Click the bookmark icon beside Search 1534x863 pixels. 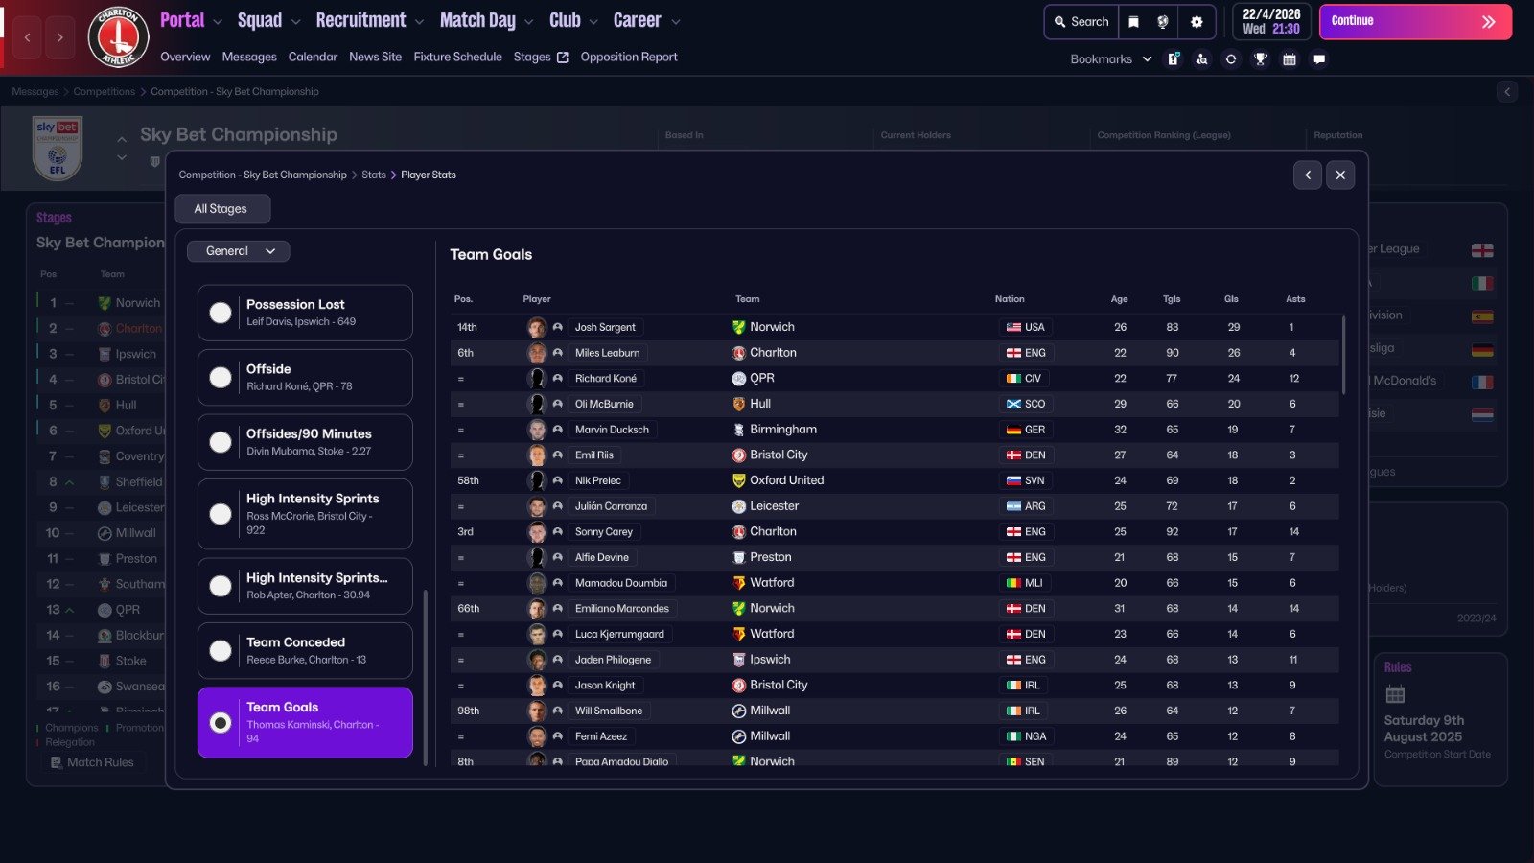[1133, 22]
